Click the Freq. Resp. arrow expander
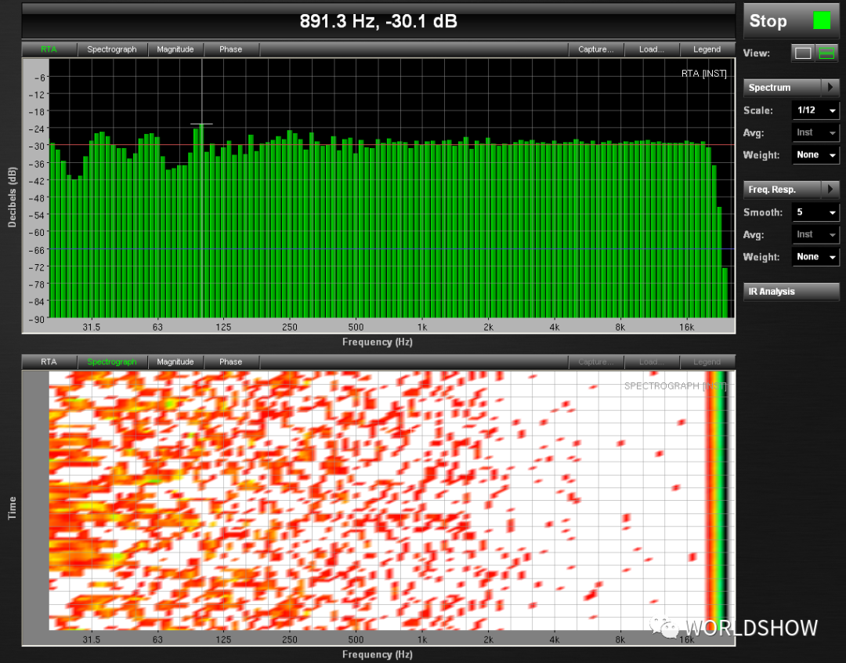 coord(830,189)
